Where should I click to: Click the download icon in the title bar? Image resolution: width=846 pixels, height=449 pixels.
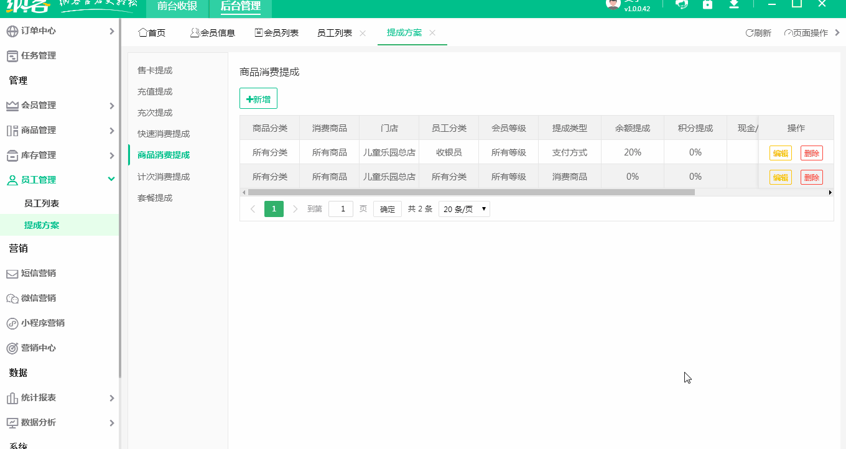tap(734, 4)
